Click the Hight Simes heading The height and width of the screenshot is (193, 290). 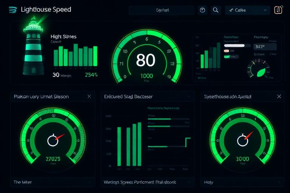point(63,37)
